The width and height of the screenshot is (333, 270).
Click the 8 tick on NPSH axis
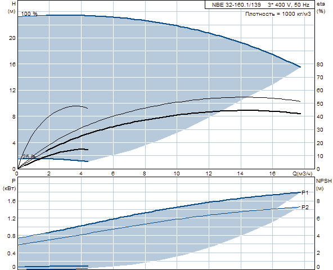(x=318, y=201)
